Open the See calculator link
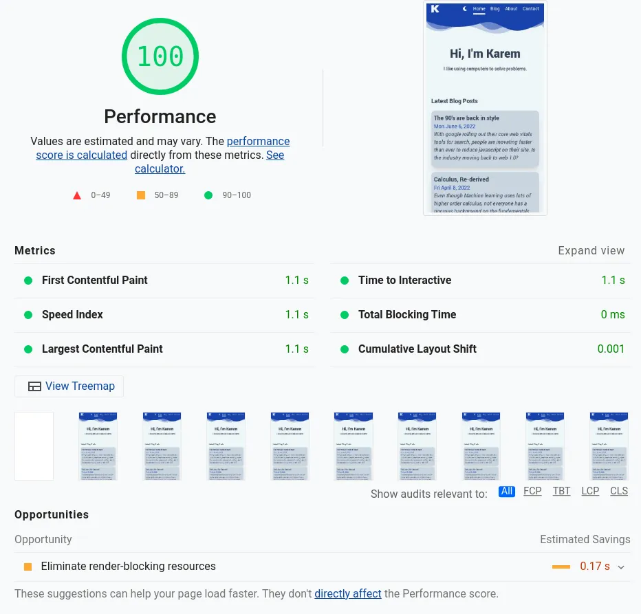Screen dimensions: 641x614 (x=160, y=168)
